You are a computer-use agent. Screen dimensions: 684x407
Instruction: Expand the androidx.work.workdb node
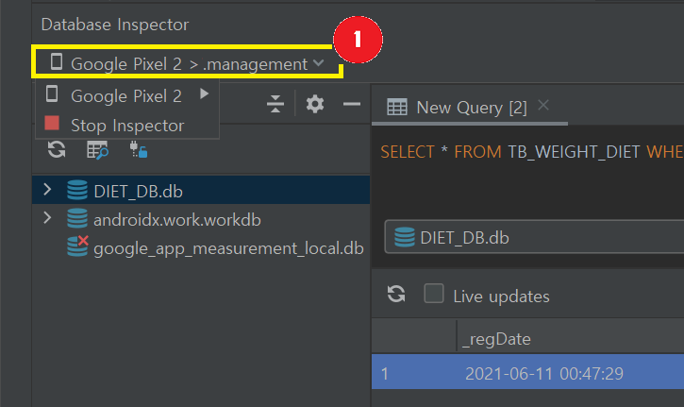[47, 219]
